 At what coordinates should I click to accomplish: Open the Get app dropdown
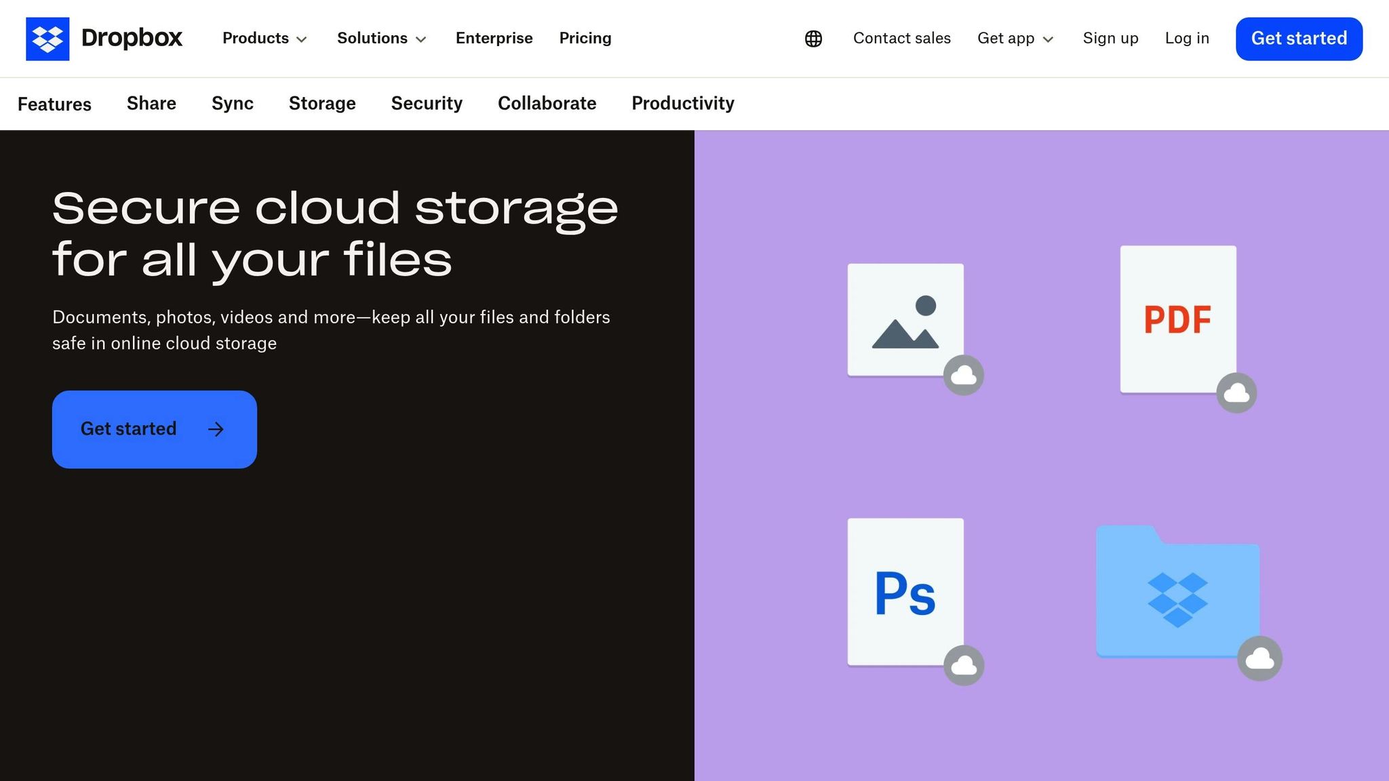[1015, 39]
